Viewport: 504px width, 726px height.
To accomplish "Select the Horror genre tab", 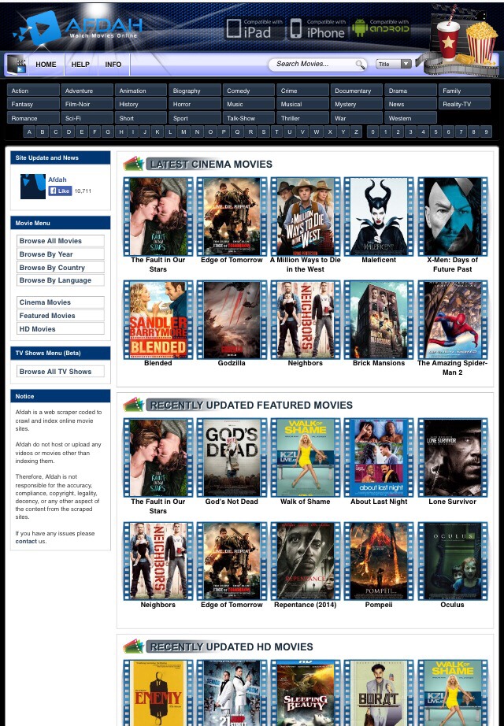I will click(195, 104).
